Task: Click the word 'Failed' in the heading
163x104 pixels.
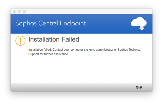Action: click(x=70, y=39)
